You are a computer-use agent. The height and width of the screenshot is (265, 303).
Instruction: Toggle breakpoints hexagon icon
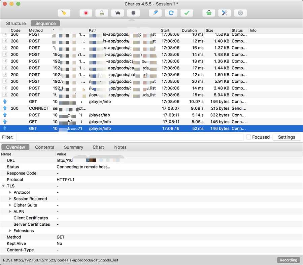[133, 13]
